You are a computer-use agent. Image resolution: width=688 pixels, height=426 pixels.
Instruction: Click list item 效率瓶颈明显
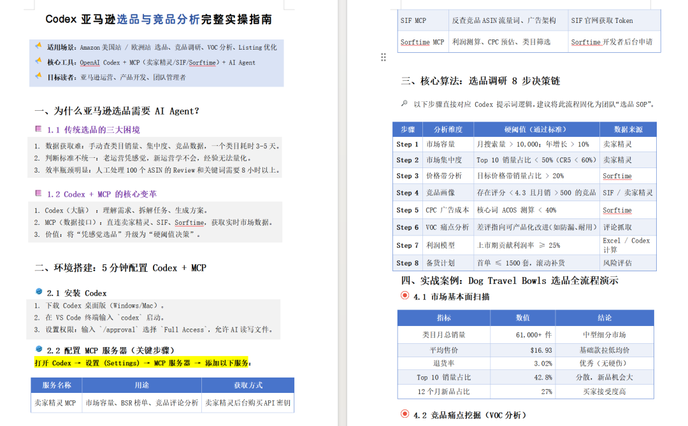[x=157, y=170]
